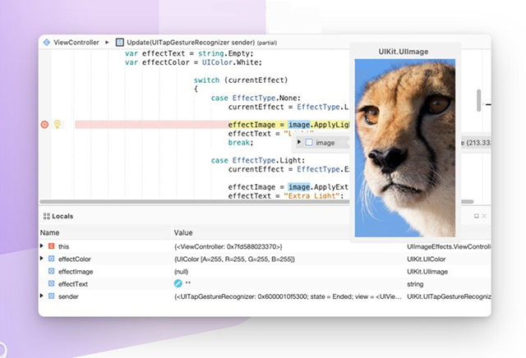Click 'effectImage' on the highlighted breakpoint line
Viewport: 526px width, 358px height.
tap(251, 125)
